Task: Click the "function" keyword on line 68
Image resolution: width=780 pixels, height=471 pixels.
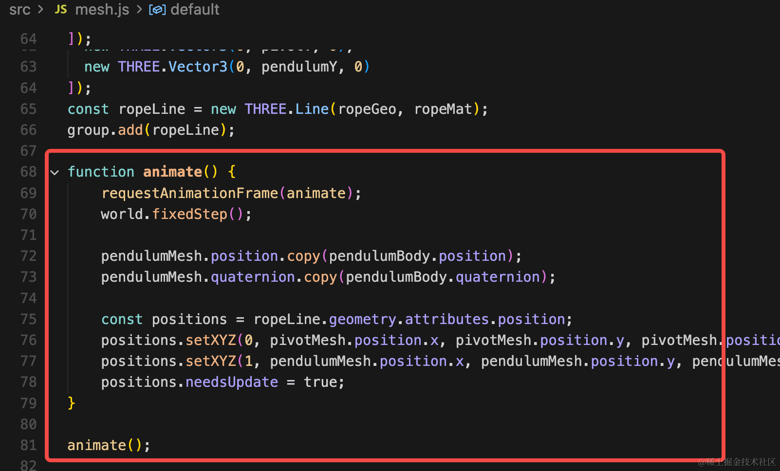Action: (101, 172)
